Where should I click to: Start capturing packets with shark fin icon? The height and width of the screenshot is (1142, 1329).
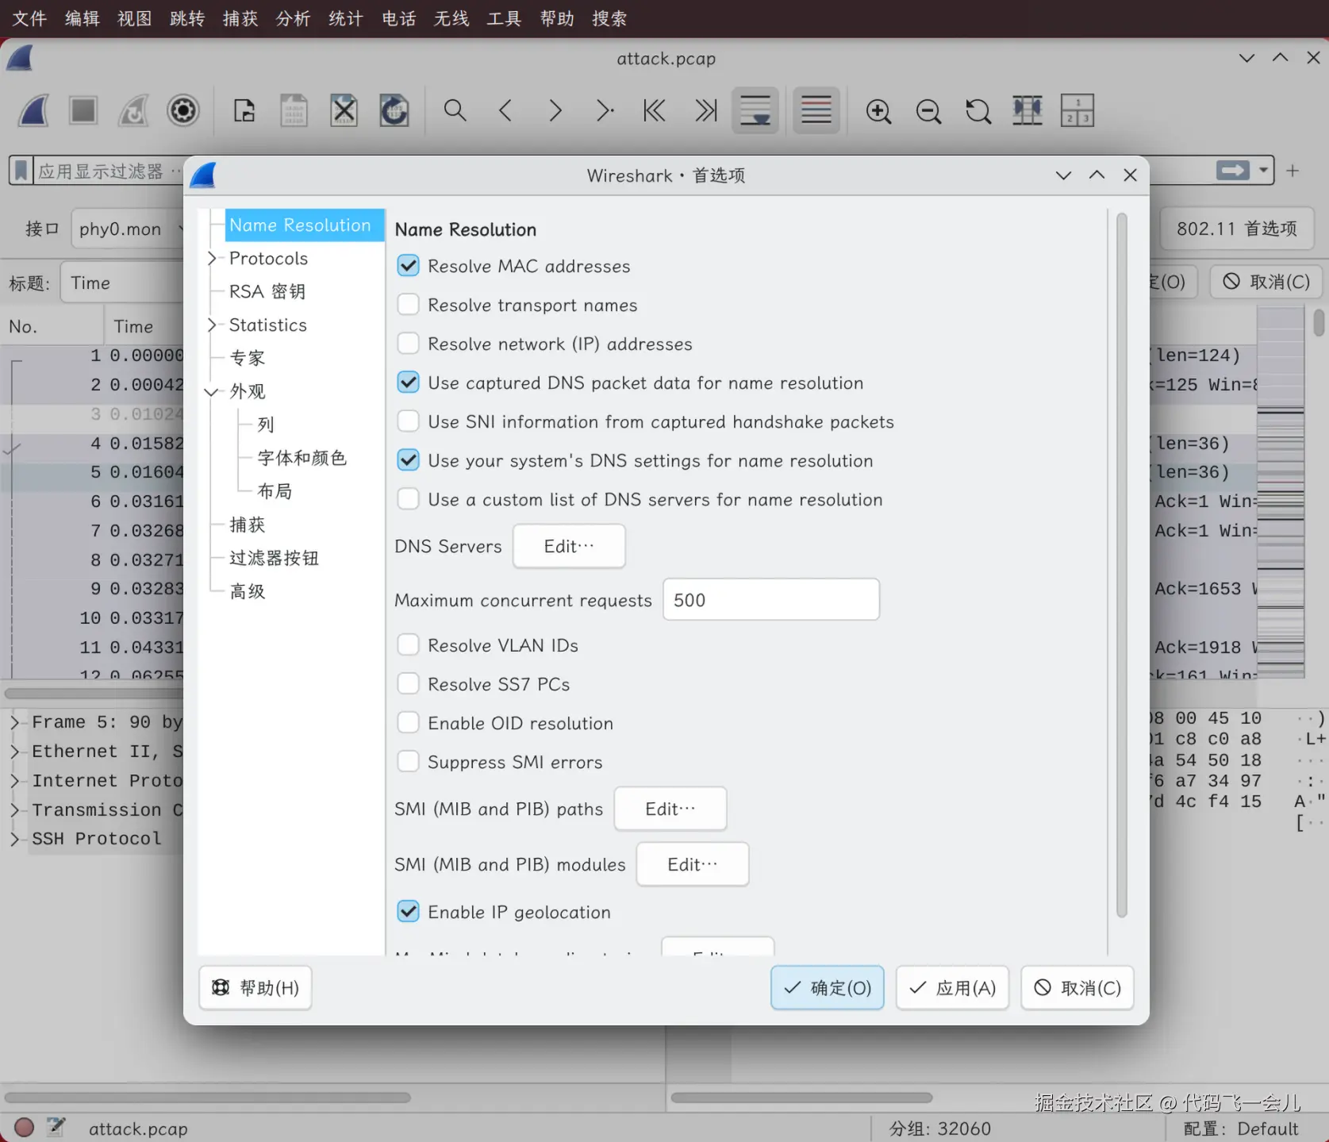tap(33, 110)
